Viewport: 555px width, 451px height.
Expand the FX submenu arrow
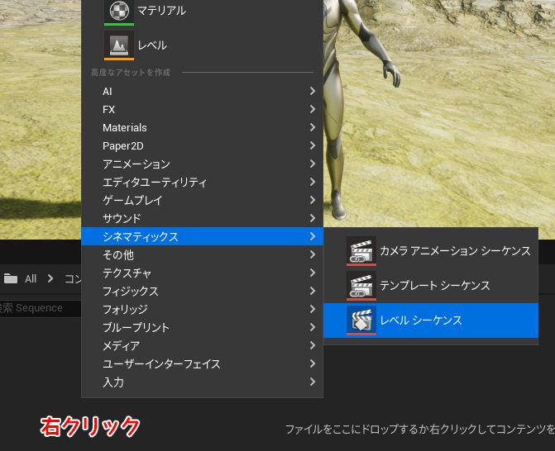[x=312, y=109]
